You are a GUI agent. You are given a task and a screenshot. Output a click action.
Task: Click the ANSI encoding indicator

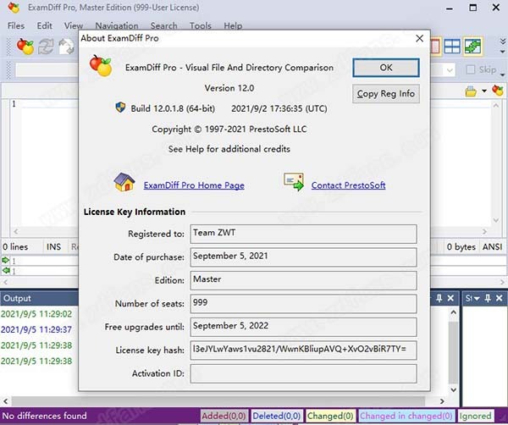pos(492,247)
